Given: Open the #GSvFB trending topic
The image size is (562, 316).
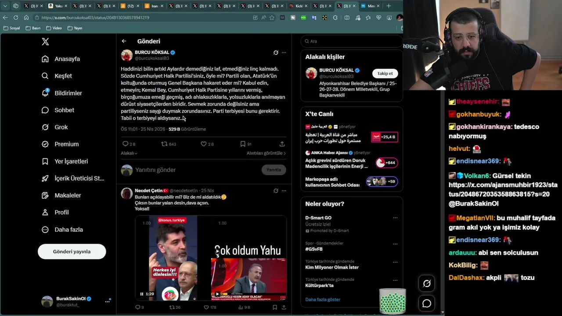Looking at the screenshot, I should (x=314, y=249).
